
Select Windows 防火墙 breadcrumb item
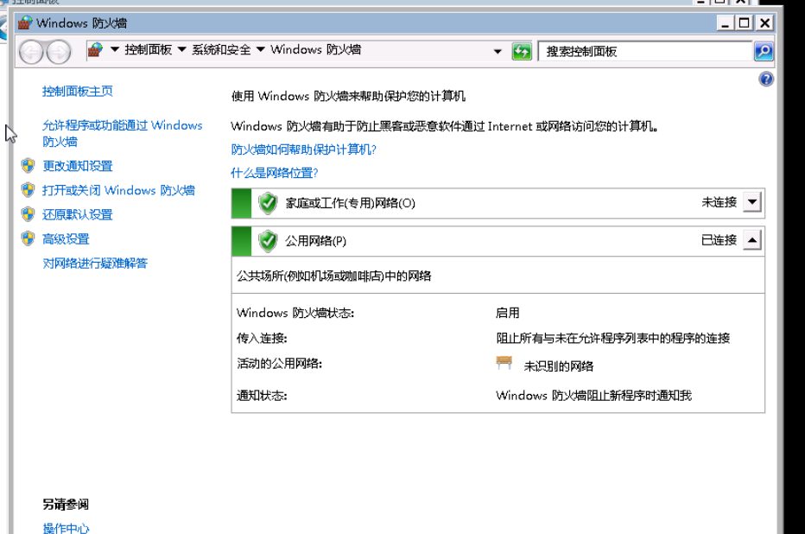[316, 50]
